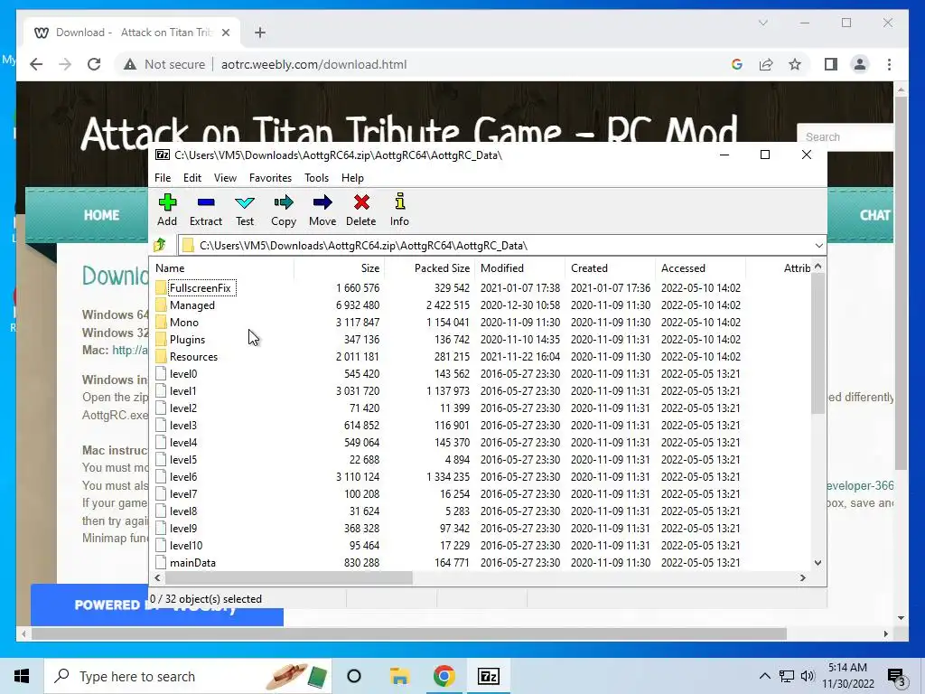The height and width of the screenshot is (694, 925).
Task: Run the Test archive tool
Action: click(x=245, y=210)
